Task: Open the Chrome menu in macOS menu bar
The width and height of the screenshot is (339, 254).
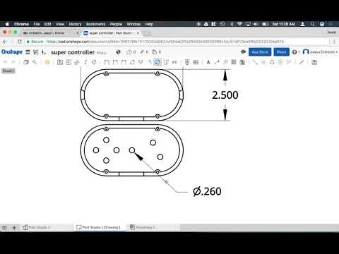Action: pos(21,24)
